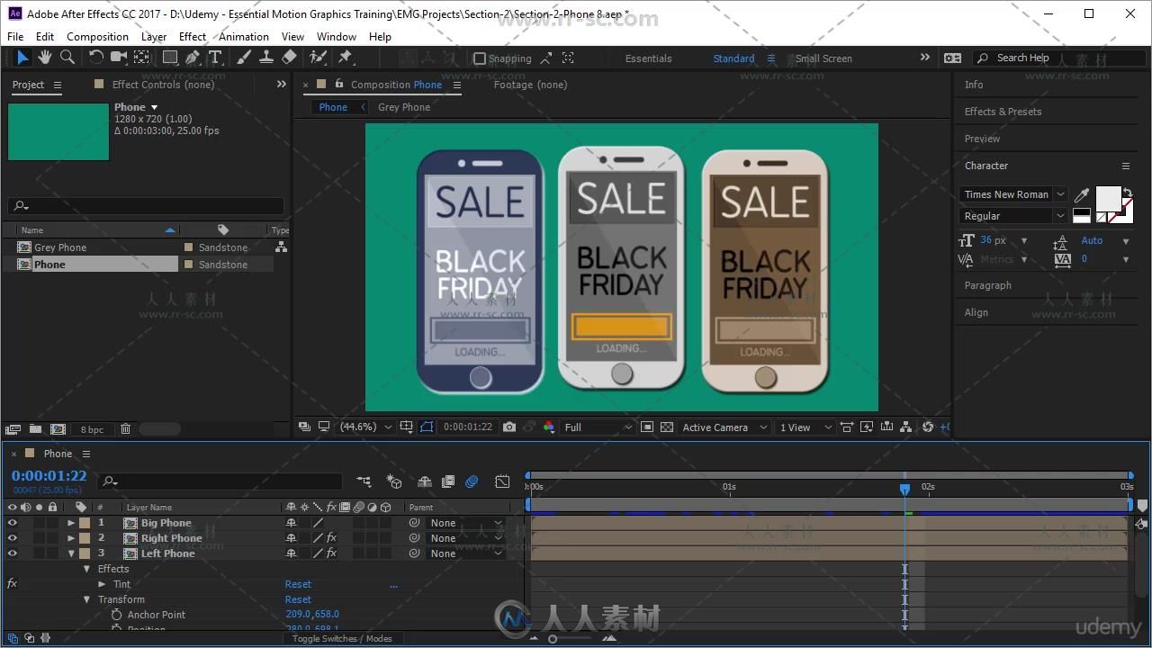Select the Selection (arrow) tool
The width and height of the screenshot is (1152, 648).
click(22, 58)
